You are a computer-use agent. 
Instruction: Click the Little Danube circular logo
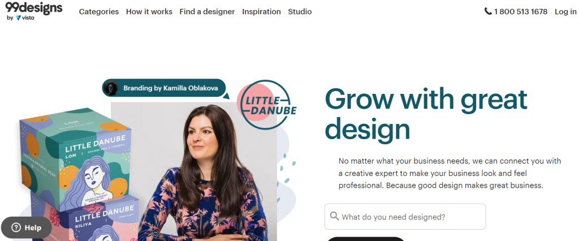267,105
